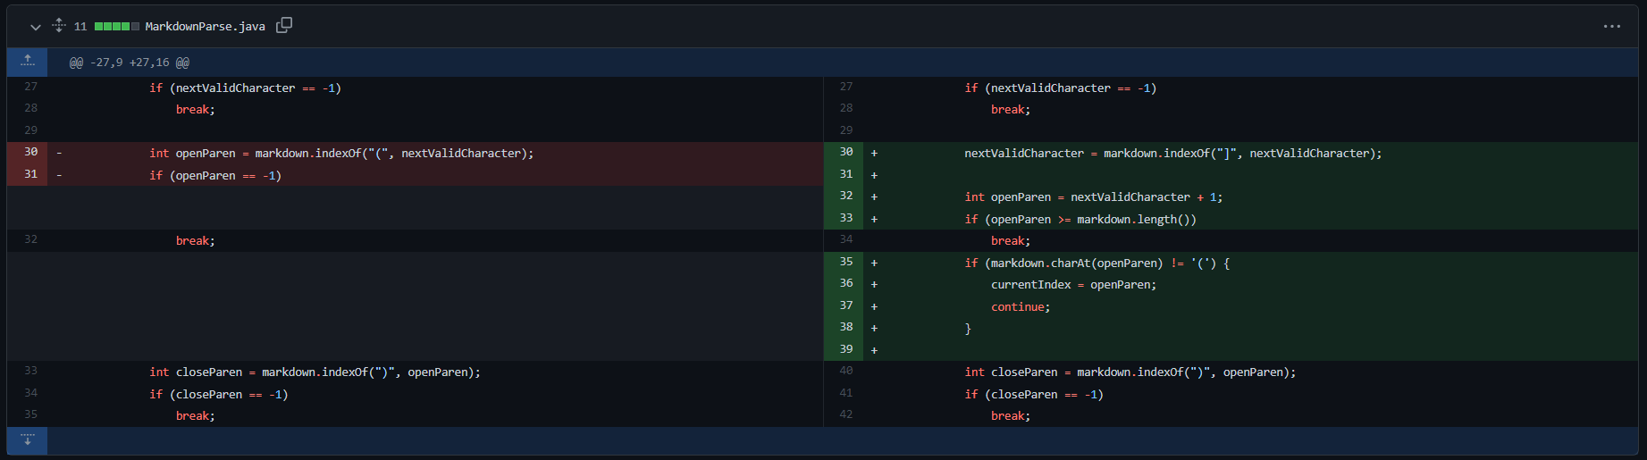Click added line number 30 on right
This screenshot has width=1647, height=460.
tap(844, 153)
